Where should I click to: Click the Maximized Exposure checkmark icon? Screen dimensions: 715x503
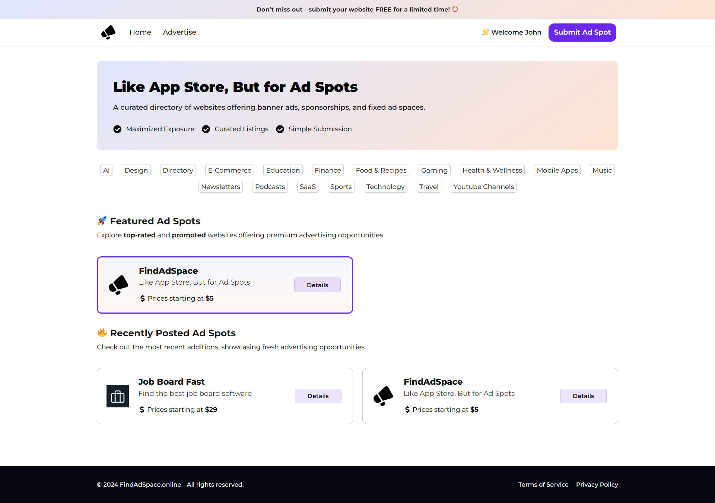pos(117,129)
